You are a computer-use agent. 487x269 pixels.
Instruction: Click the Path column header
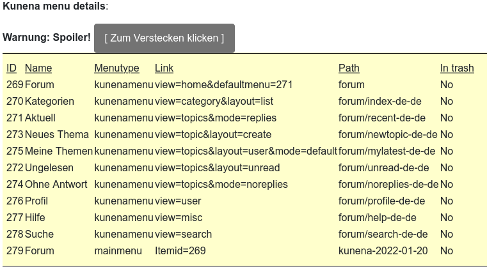pyautogui.click(x=349, y=68)
